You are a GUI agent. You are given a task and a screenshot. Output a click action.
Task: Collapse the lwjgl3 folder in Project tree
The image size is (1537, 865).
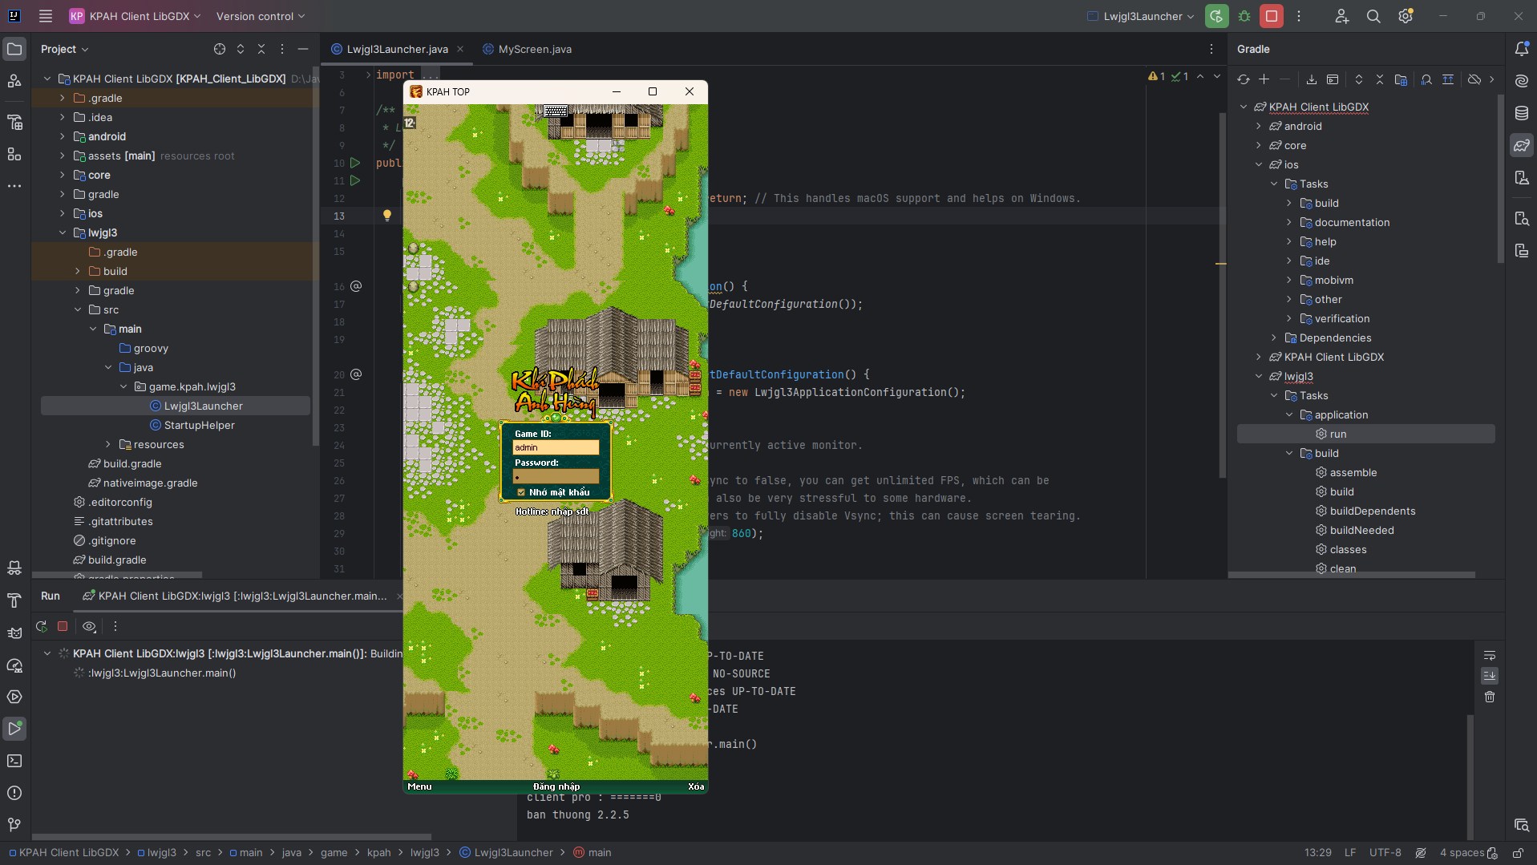63,232
